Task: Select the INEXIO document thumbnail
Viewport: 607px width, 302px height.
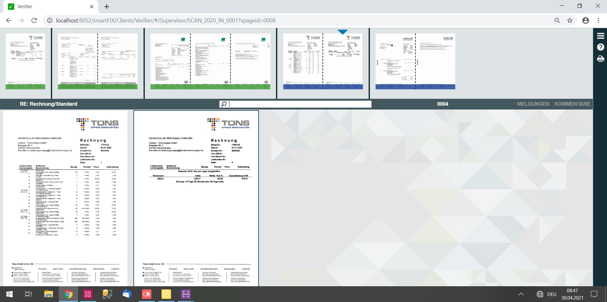Action: (415, 62)
